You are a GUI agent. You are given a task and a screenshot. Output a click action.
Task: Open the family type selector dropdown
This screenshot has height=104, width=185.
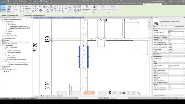pyautogui.click(x=184, y=22)
